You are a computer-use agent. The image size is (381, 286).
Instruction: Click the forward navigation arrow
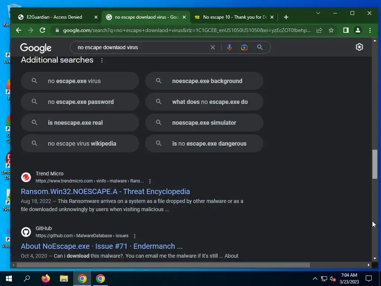[x=31, y=30]
